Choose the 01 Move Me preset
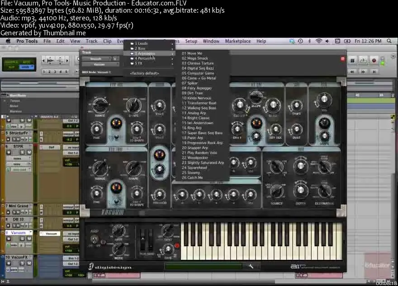This screenshot has height=286, width=398. coord(203,53)
